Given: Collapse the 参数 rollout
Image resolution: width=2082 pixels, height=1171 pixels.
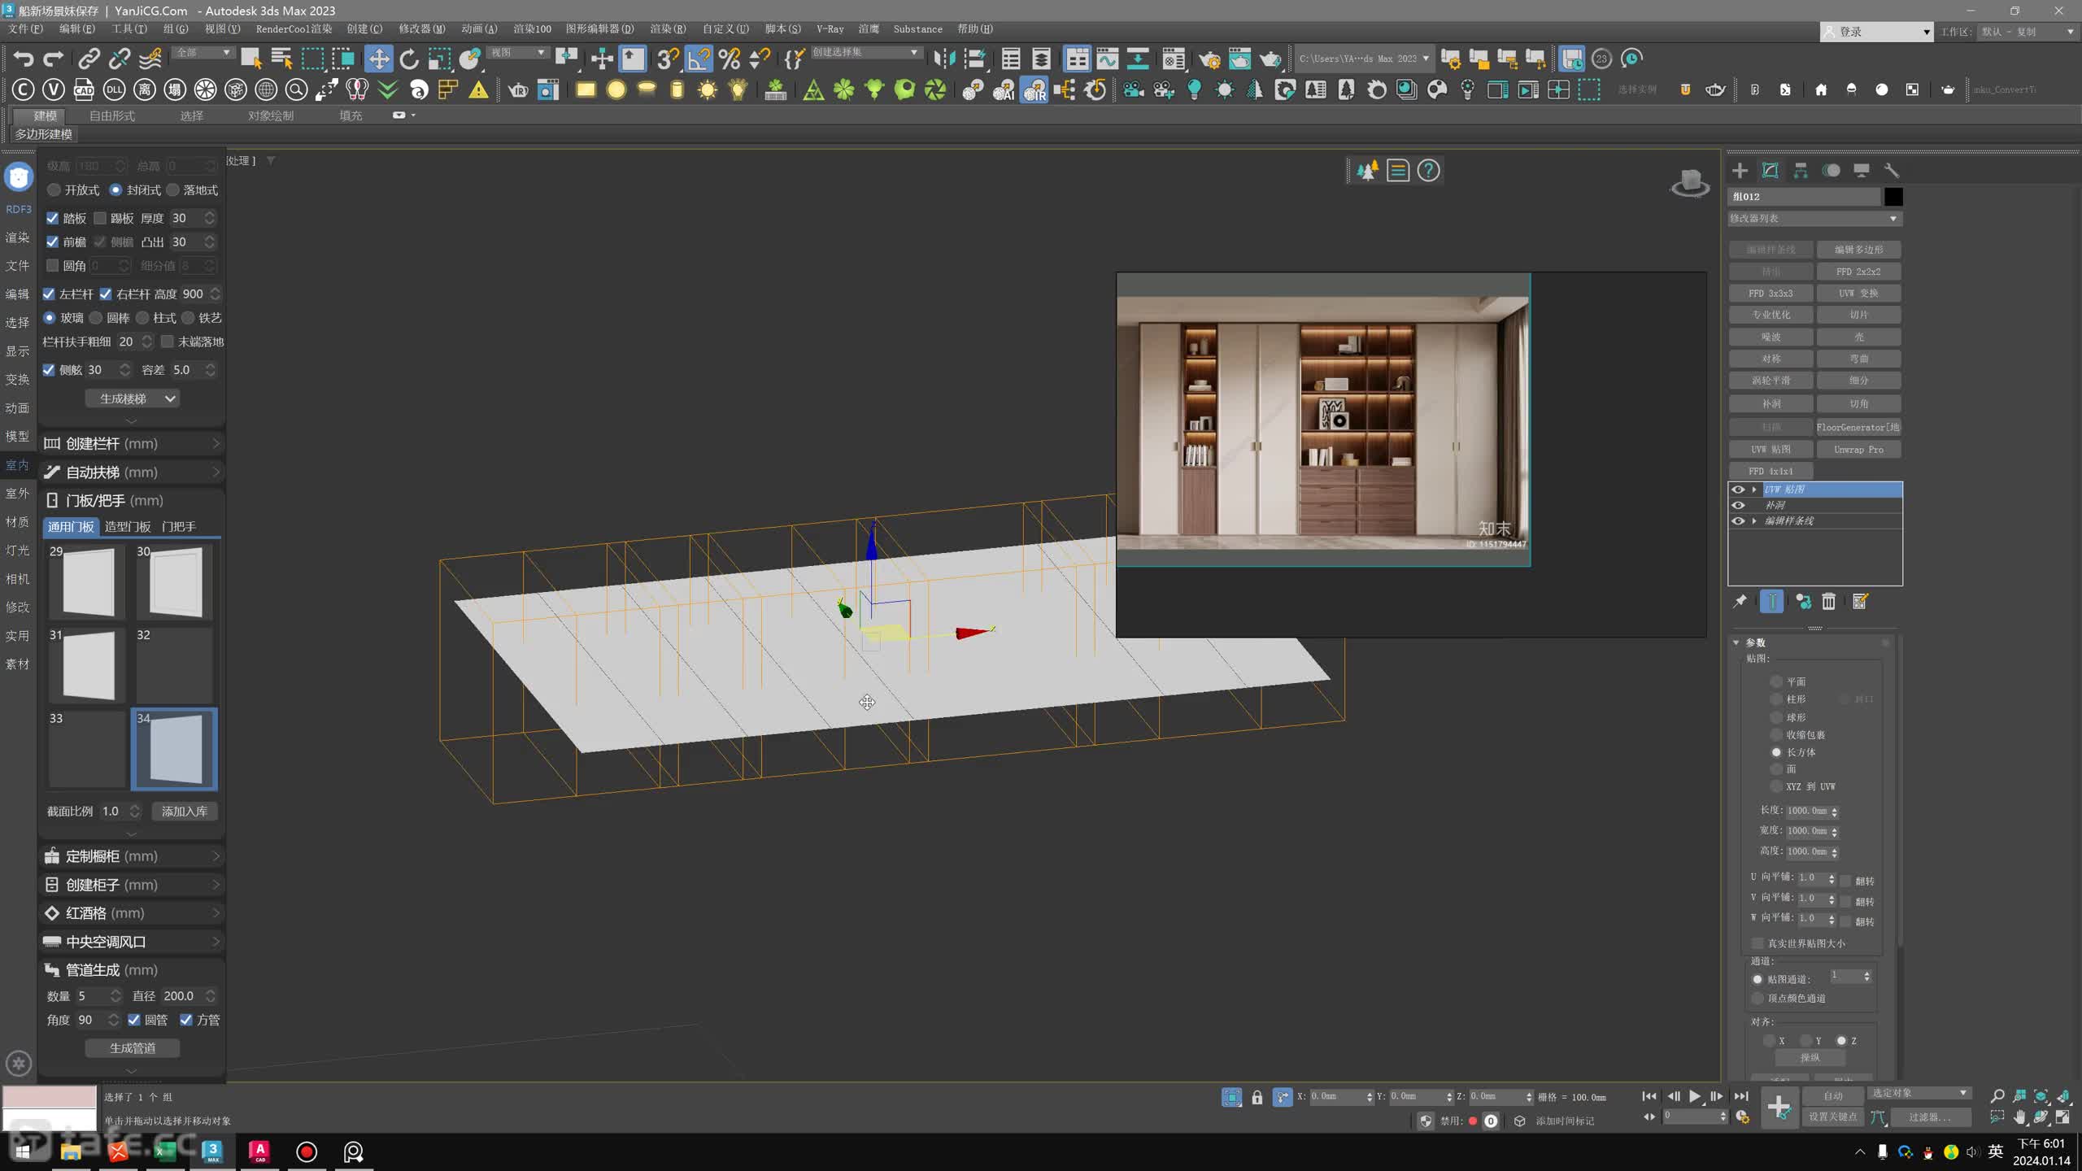Looking at the screenshot, I should (1736, 642).
